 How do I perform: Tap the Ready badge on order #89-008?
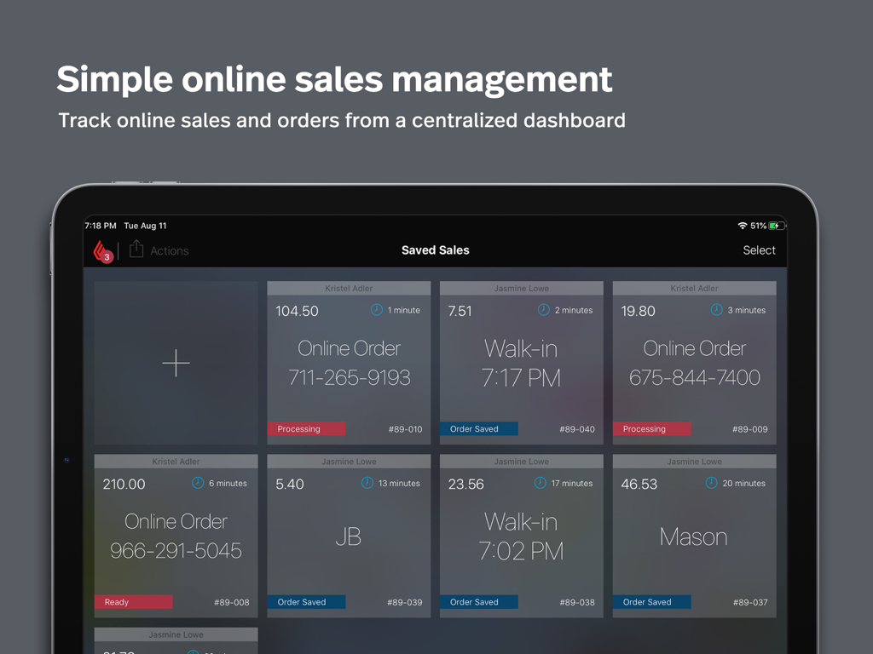[x=134, y=601]
